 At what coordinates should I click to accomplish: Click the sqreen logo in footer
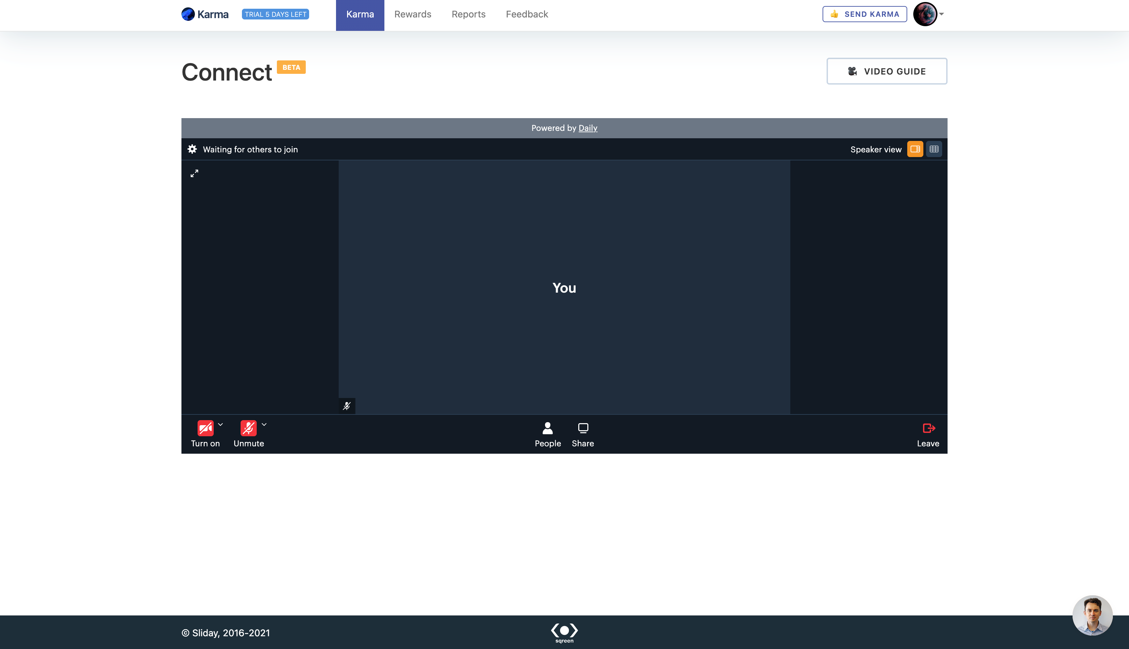564,633
